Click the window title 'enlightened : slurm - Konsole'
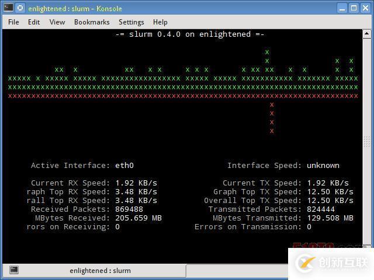This screenshot has height=280, width=374. pyautogui.click(x=75, y=9)
